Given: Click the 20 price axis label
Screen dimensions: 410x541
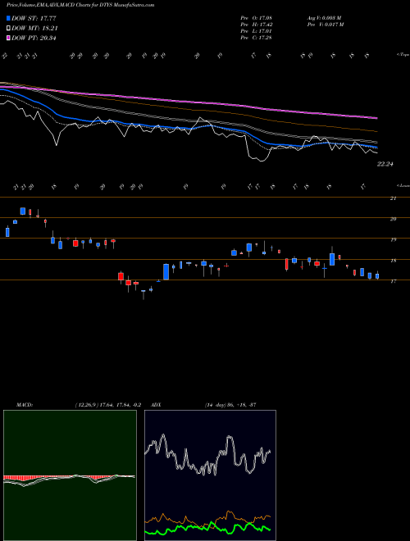Looking at the screenshot, I should [393, 219].
